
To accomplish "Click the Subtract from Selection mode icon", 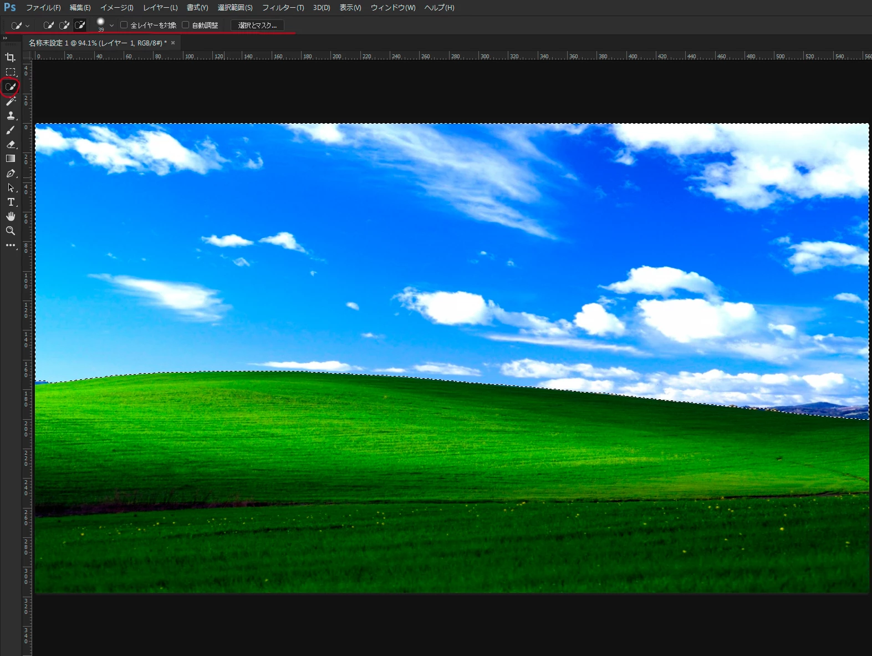I will 80,25.
